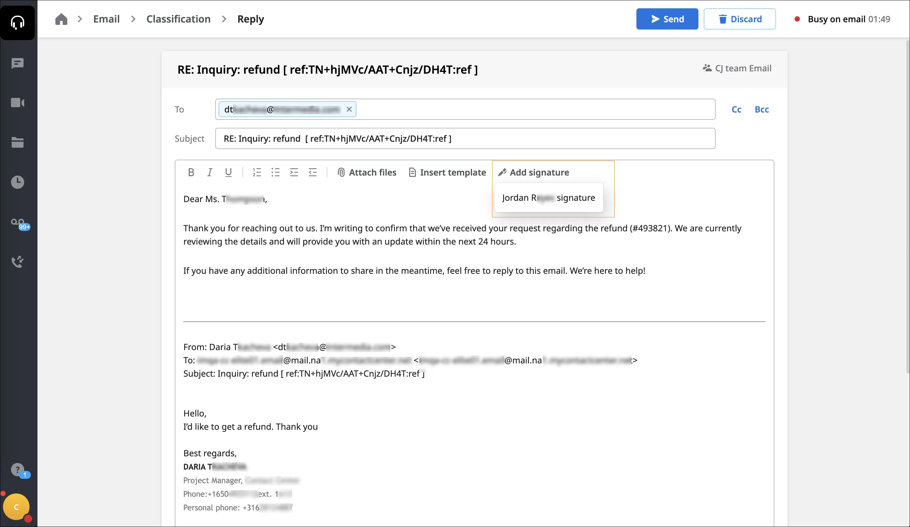This screenshot has height=527, width=910.
Task: Click the 'Dear Ms.' greeting line
Action: 225,199
